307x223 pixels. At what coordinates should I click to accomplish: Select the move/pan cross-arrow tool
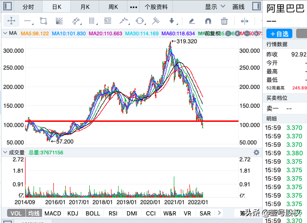point(11,21)
